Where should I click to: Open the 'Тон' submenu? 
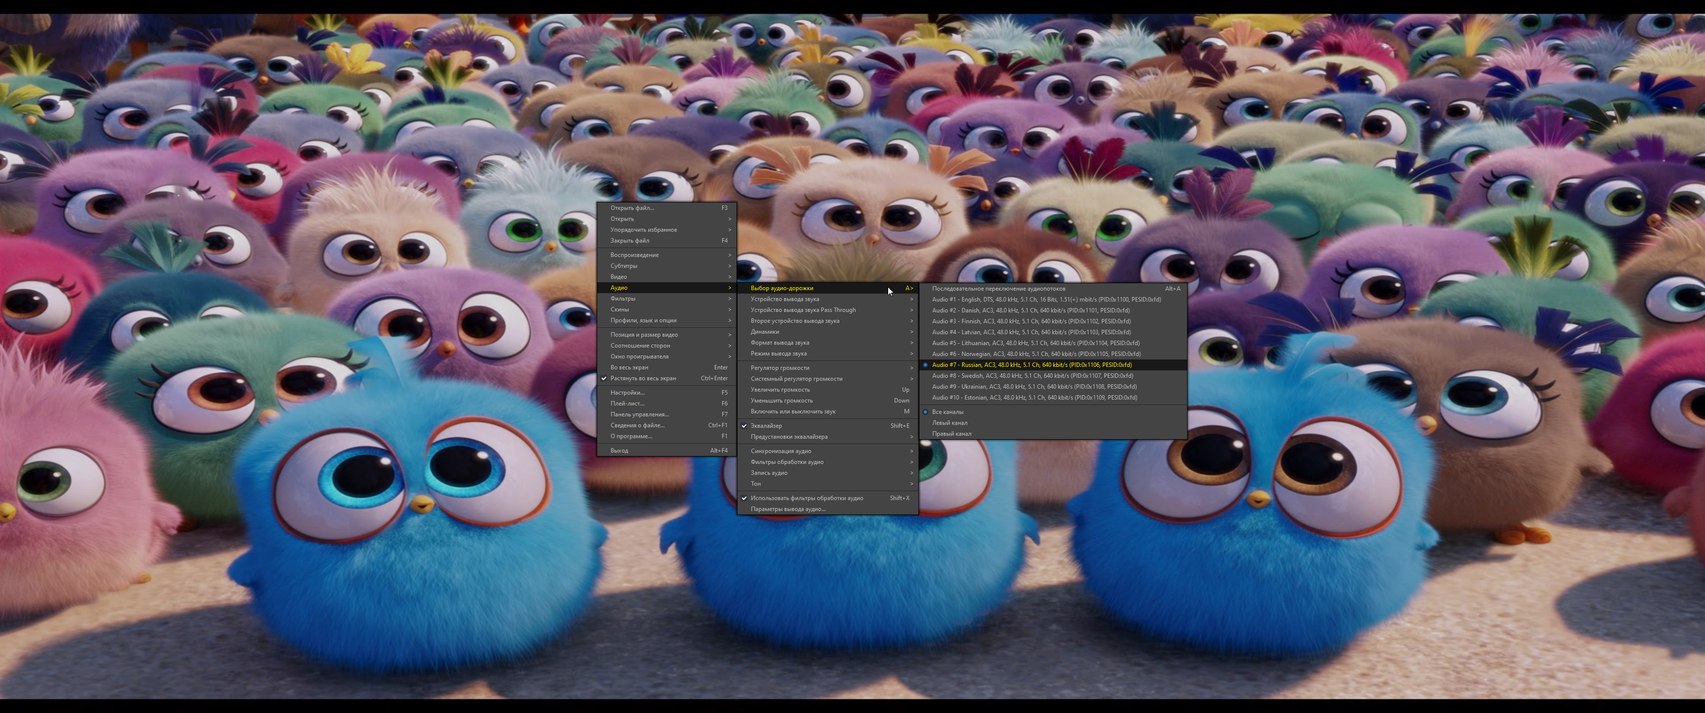pyautogui.click(x=828, y=483)
